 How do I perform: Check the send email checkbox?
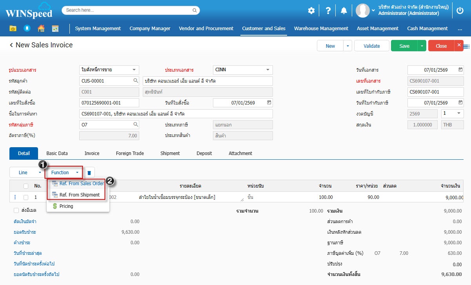16,210
